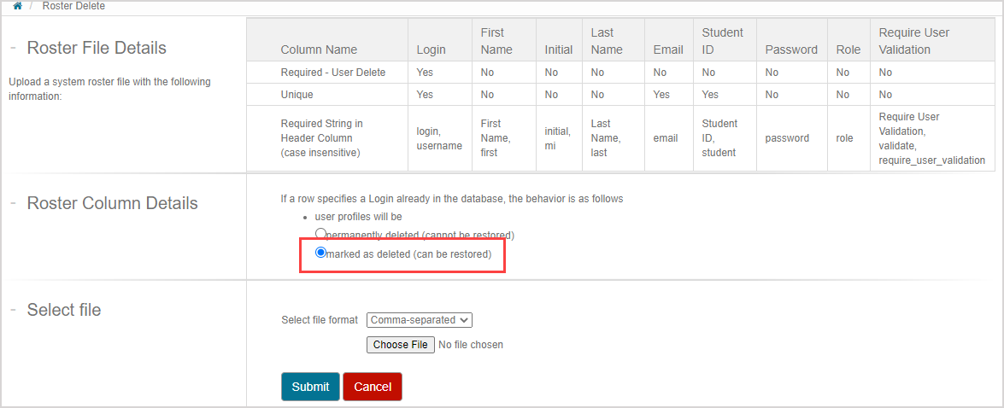Click the Unique row label
The height and width of the screenshot is (408, 1004).
[297, 95]
